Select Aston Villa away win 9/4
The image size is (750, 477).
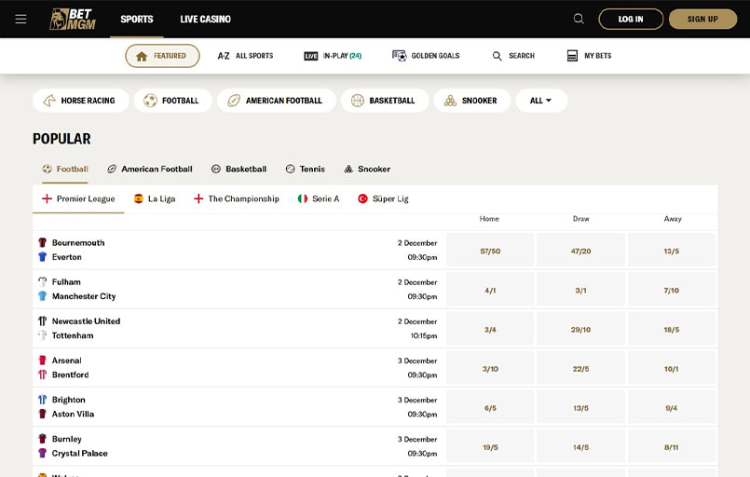(672, 407)
